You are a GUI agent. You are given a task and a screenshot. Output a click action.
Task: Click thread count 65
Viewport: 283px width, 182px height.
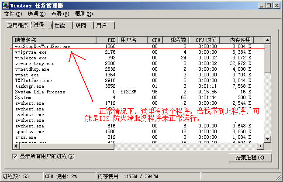click(x=183, y=98)
